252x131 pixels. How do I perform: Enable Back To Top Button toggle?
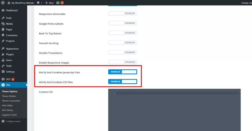(123, 33)
